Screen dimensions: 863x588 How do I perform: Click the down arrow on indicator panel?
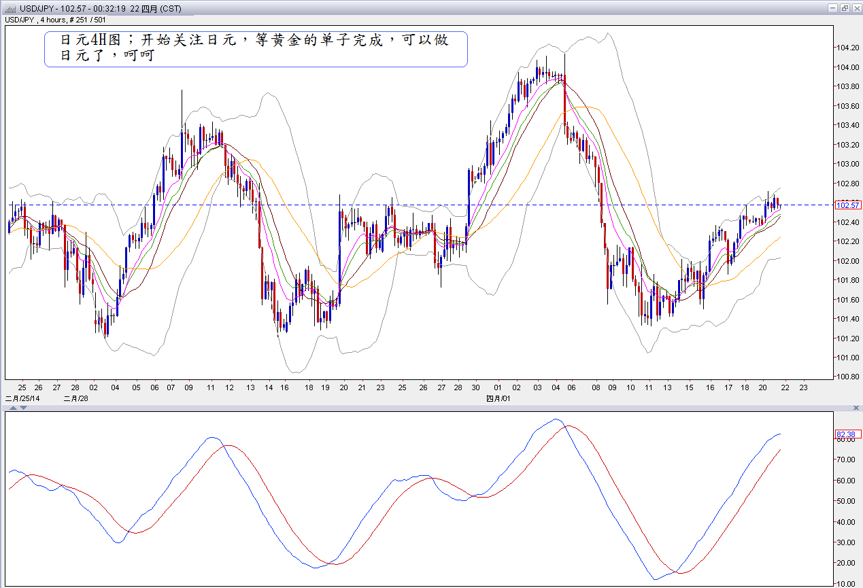pos(22,408)
